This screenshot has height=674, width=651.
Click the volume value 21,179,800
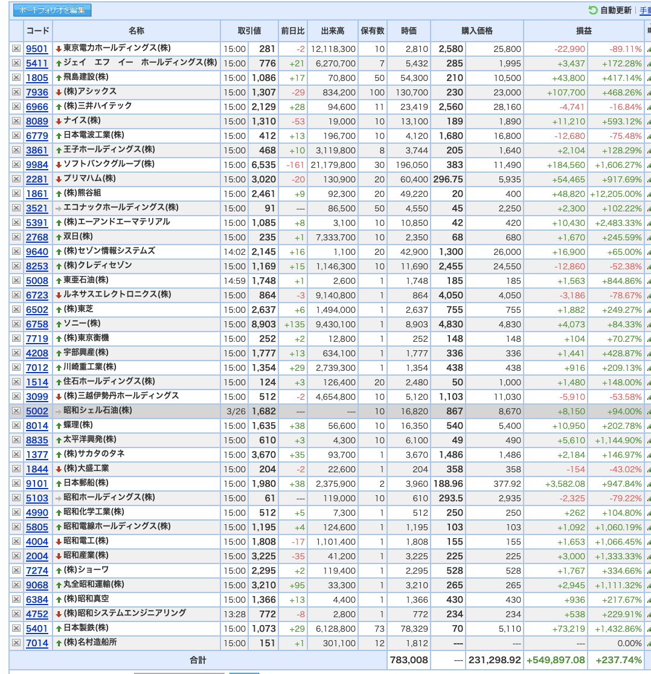pos(333,165)
